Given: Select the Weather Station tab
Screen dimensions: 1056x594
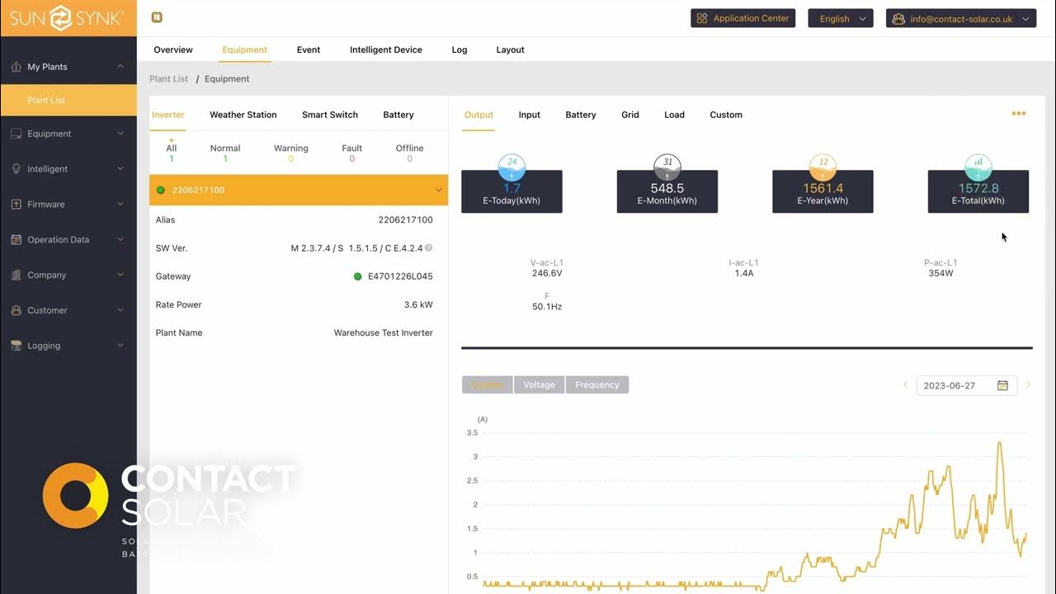Looking at the screenshot, I should point(243,115).
